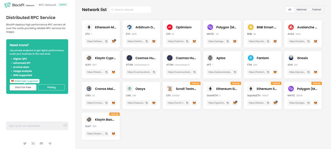Click the Fantom network name
The height and width of the screenshot is (149, 331).
click(263, 58)
